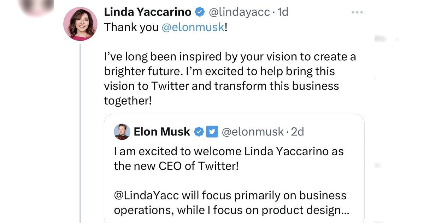Click the 'Thank you' opening line text
Screen dimensions: 424x223
pos(131,28)
